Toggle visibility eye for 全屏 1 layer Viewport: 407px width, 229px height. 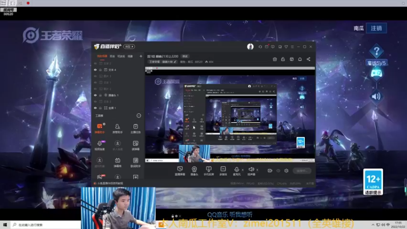(95, 108)
